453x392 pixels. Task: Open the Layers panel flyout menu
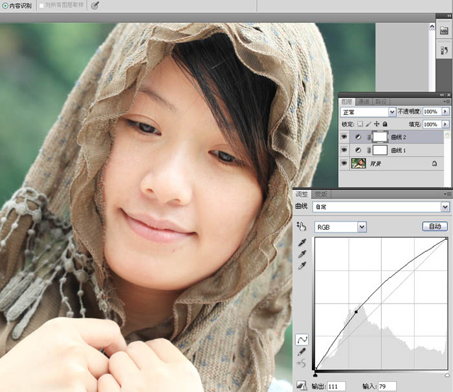(447, 102)
